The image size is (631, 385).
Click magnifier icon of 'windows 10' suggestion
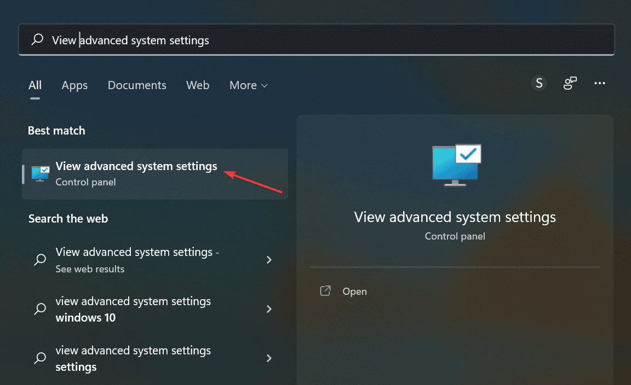pos(40,308)
